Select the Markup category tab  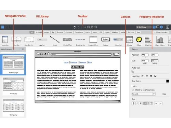[115, 32]
